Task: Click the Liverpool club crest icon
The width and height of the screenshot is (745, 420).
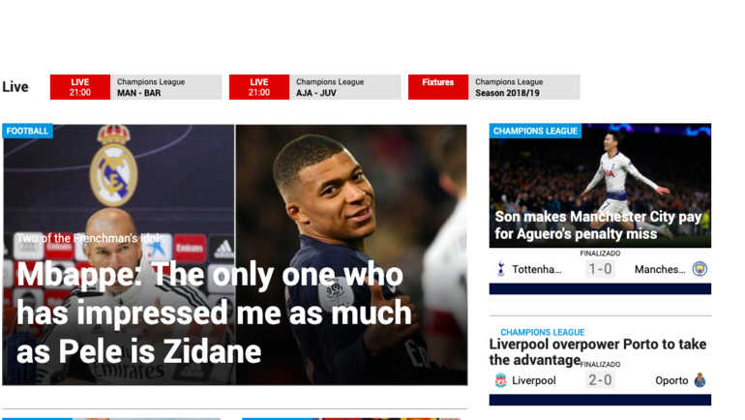Action: pos(500,380)
